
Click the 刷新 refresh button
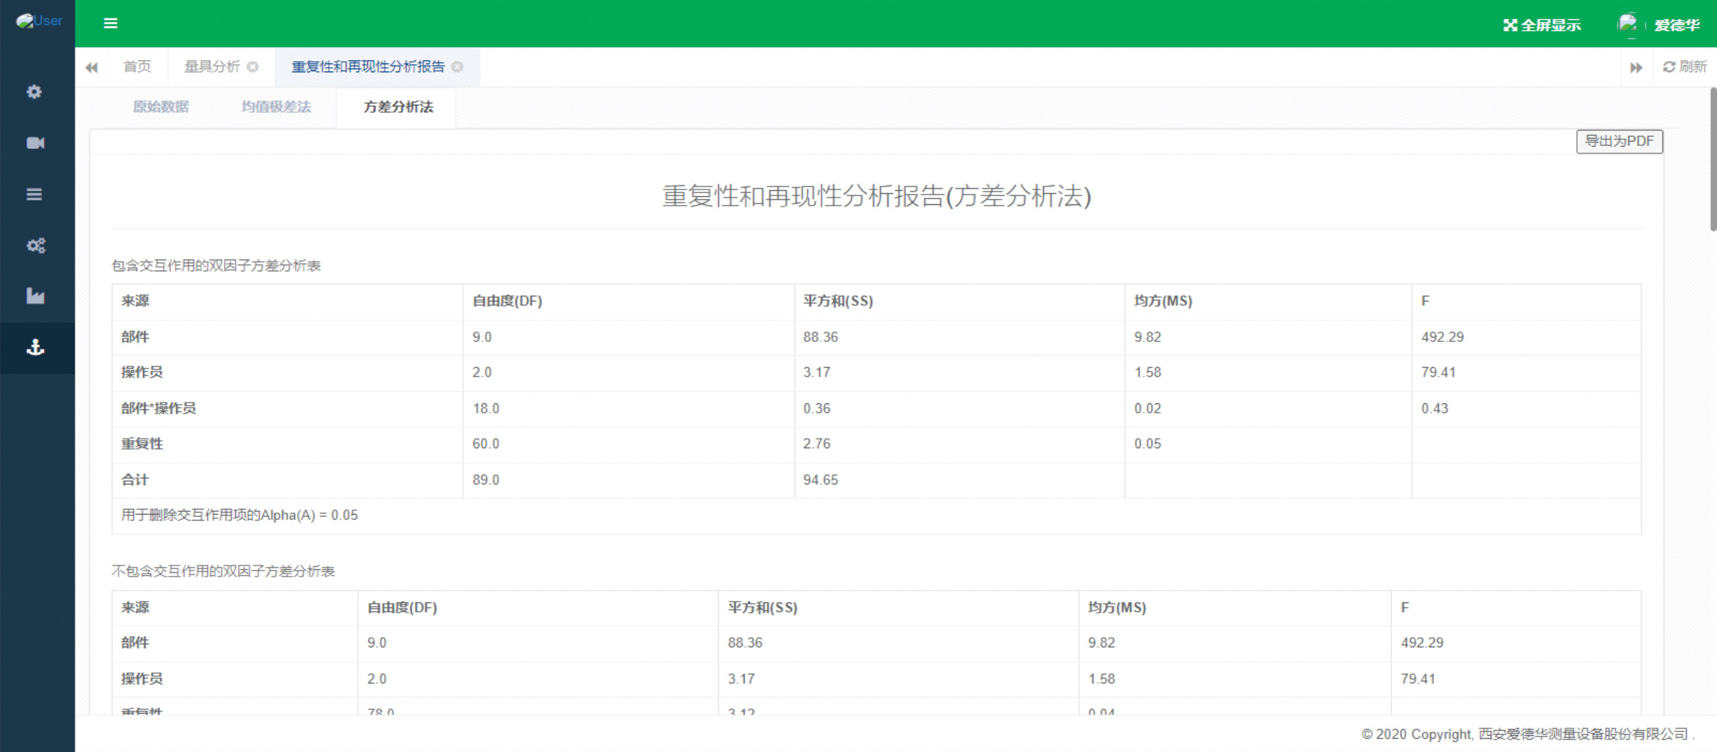coord(1685,67)
